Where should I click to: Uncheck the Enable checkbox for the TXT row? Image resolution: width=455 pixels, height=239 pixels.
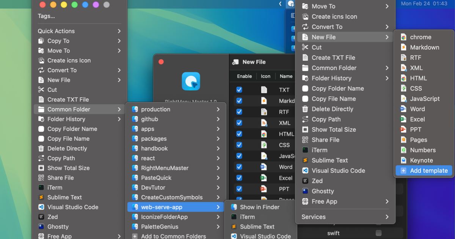point(239,90)
